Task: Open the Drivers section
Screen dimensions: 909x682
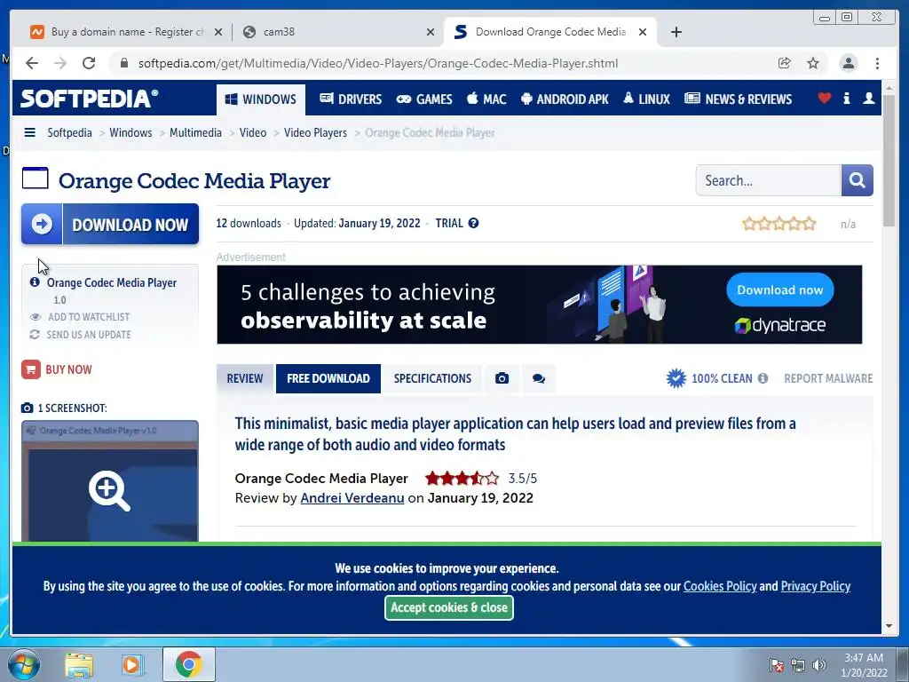Action: tap(351, 99)
